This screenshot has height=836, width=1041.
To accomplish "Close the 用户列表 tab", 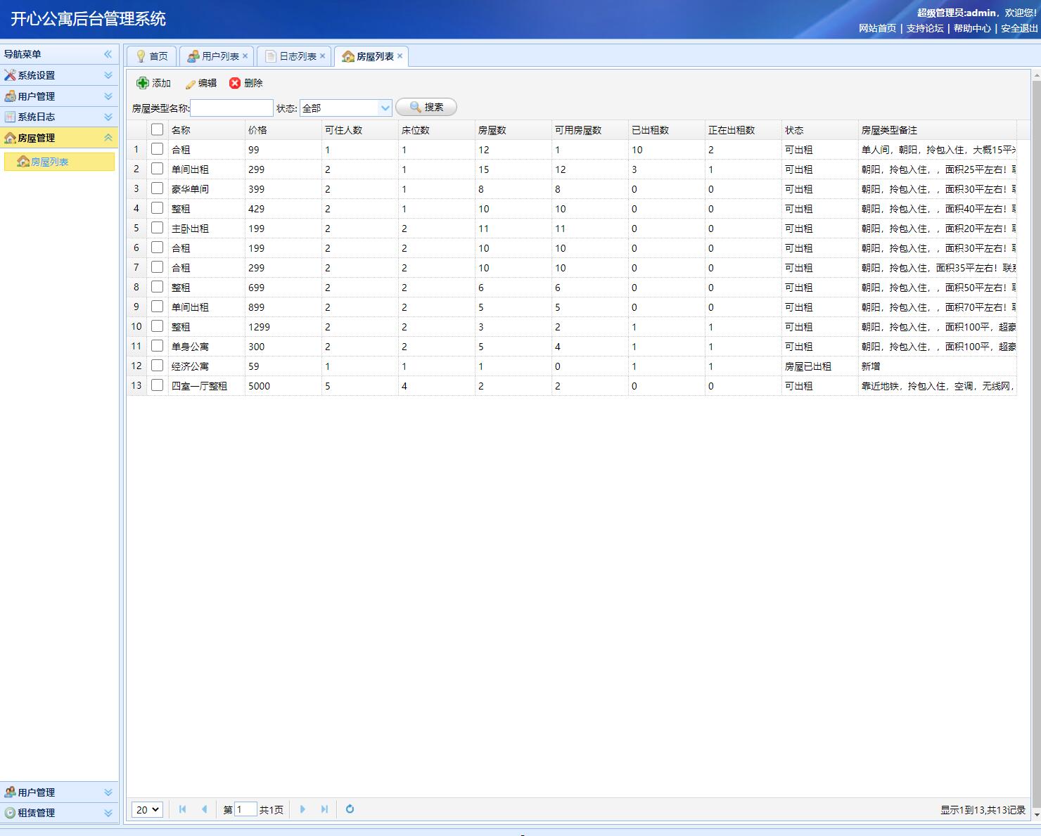I will tap(245, 56).
